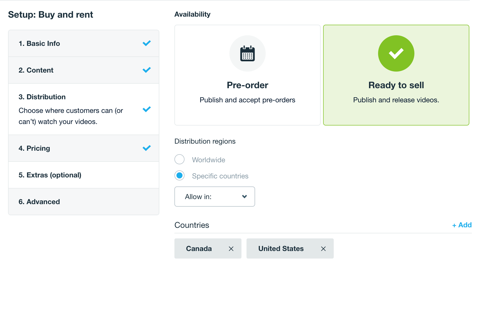Click the Content step blue checkmark
Screen dimensions: 490x315
coord(146,70)
